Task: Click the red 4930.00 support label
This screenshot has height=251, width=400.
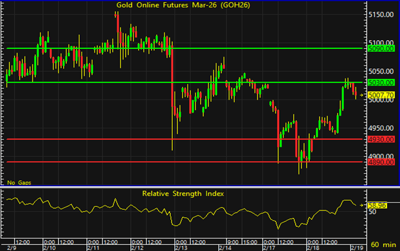Action: click(380, 140)
